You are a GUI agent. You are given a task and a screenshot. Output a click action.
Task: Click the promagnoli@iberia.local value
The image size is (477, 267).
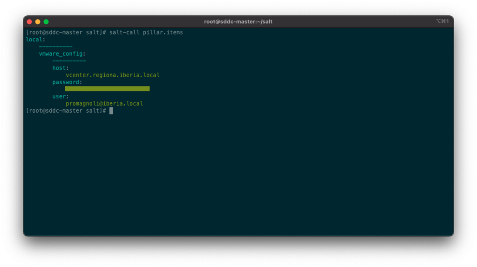pyautogui.click(x=104, y=104)
